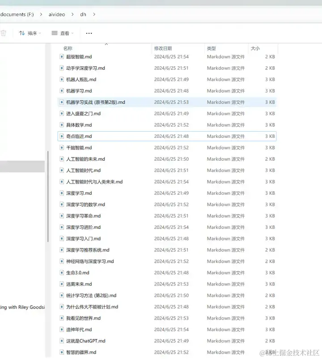Click file icon of 深度学习入门.md
The width and height of the screenshot is (322, 359).
[62, 239]
